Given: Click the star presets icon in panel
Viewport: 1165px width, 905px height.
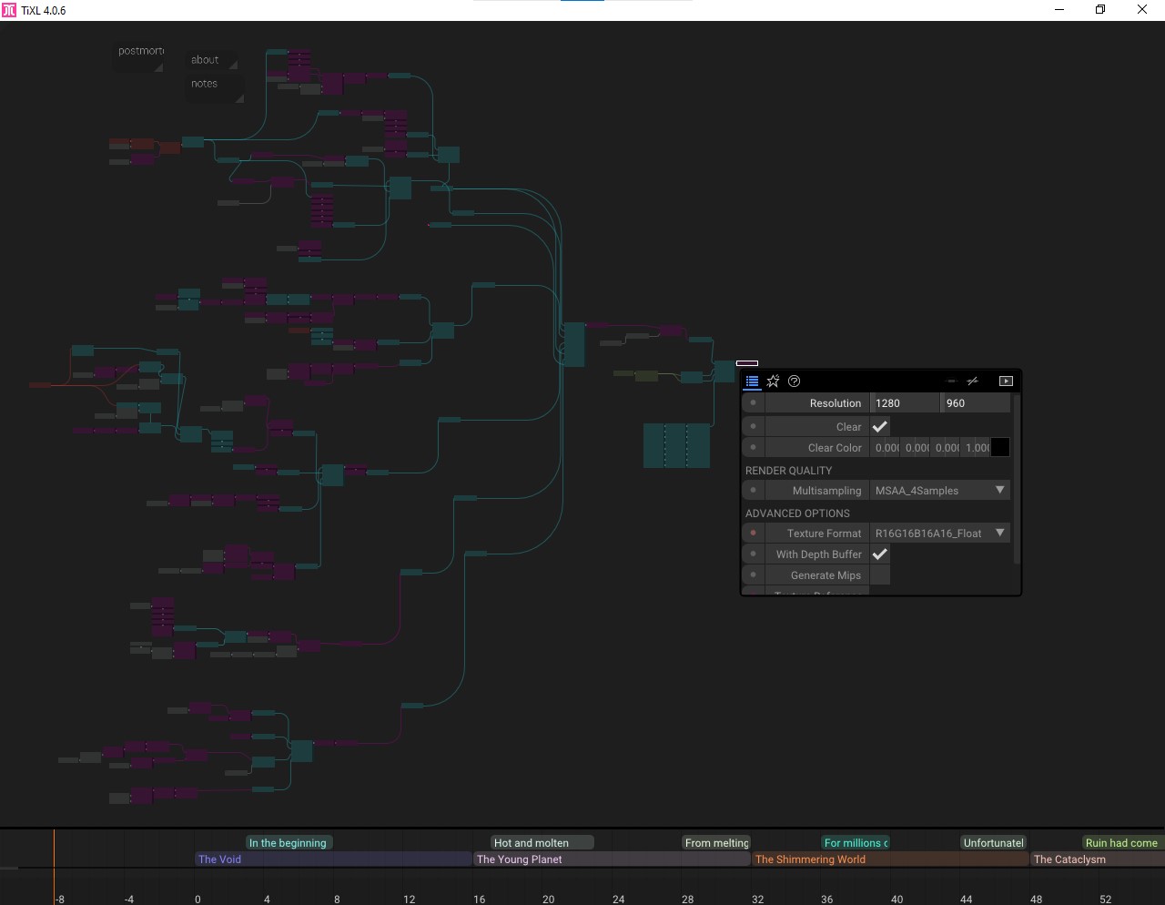Looking at the screenshot, I should (x=773, y=381).
